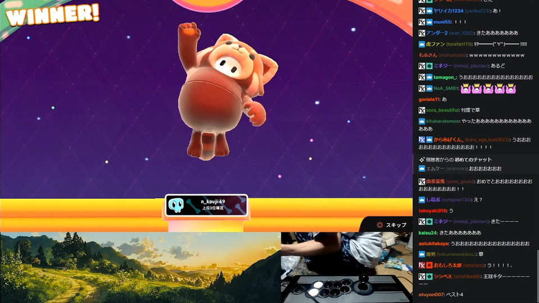Open からあげくん_ username in chat
This screenshot has width=539, height=303.
point(448,140)
